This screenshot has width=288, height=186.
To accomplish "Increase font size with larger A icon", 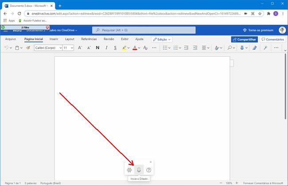I will coord(80,48).
